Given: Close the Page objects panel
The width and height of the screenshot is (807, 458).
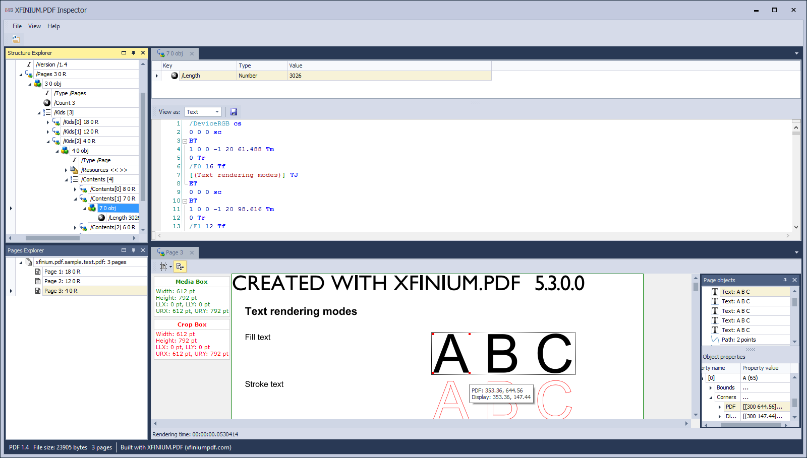Looking at the screenshot, I should pos(794,280).
